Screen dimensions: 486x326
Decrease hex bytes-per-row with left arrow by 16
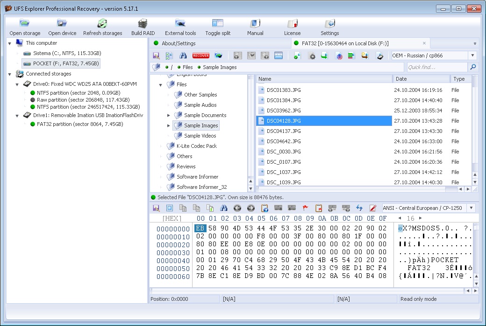coord(400,218)
